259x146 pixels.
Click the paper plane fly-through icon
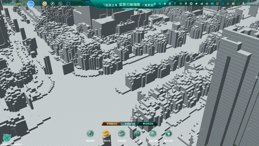click(x=202, y=4)
